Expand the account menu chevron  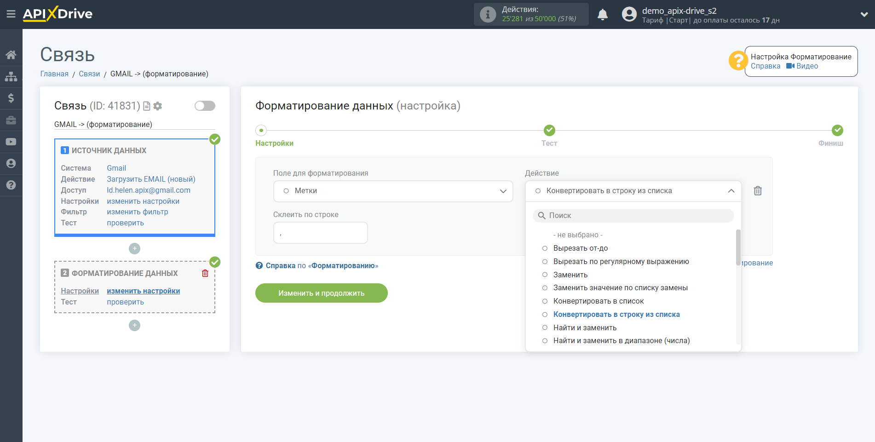pyautogui.click(x=864, y=15)
